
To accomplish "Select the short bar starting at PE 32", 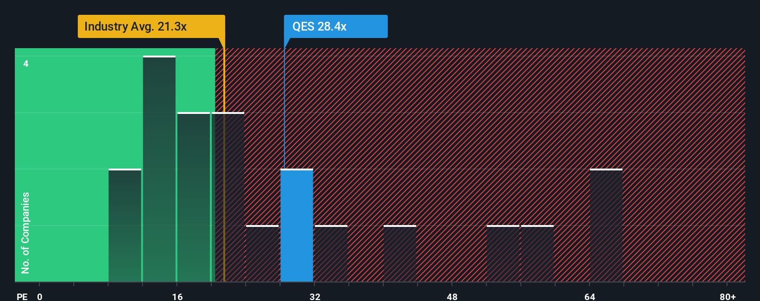I will click(x=331, y=253).
